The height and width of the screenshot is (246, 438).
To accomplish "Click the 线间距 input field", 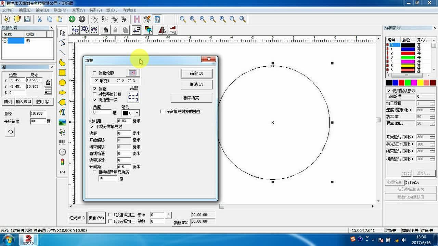I will point(124,121).
